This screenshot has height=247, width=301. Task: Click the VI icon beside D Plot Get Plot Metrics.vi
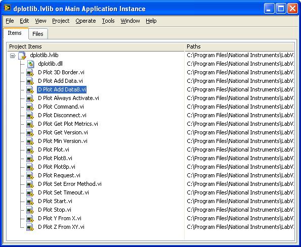tap(30, 124)
